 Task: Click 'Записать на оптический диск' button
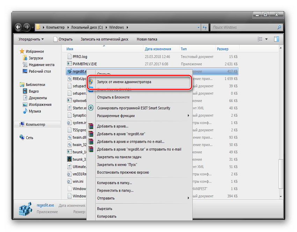tap(104, 39)
